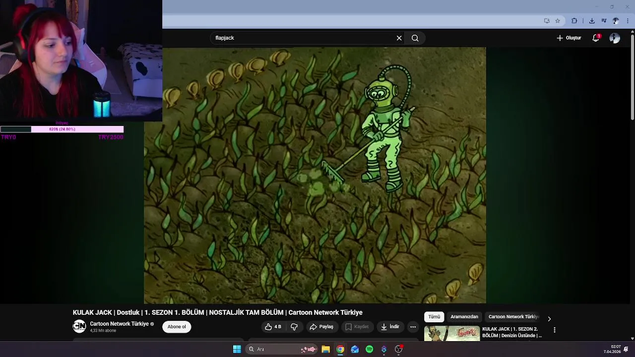This screenshot has height=357, width=635.
Task: Click the taskbar Ara search box
Action: pyautogui.click(x=282, y=349)
